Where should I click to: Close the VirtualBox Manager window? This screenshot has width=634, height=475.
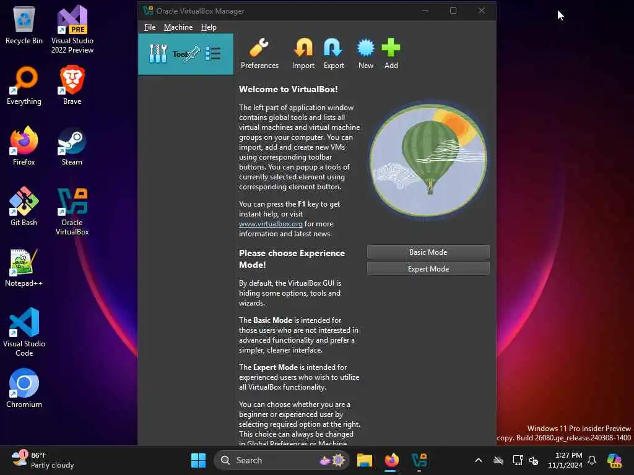(482, 11)
